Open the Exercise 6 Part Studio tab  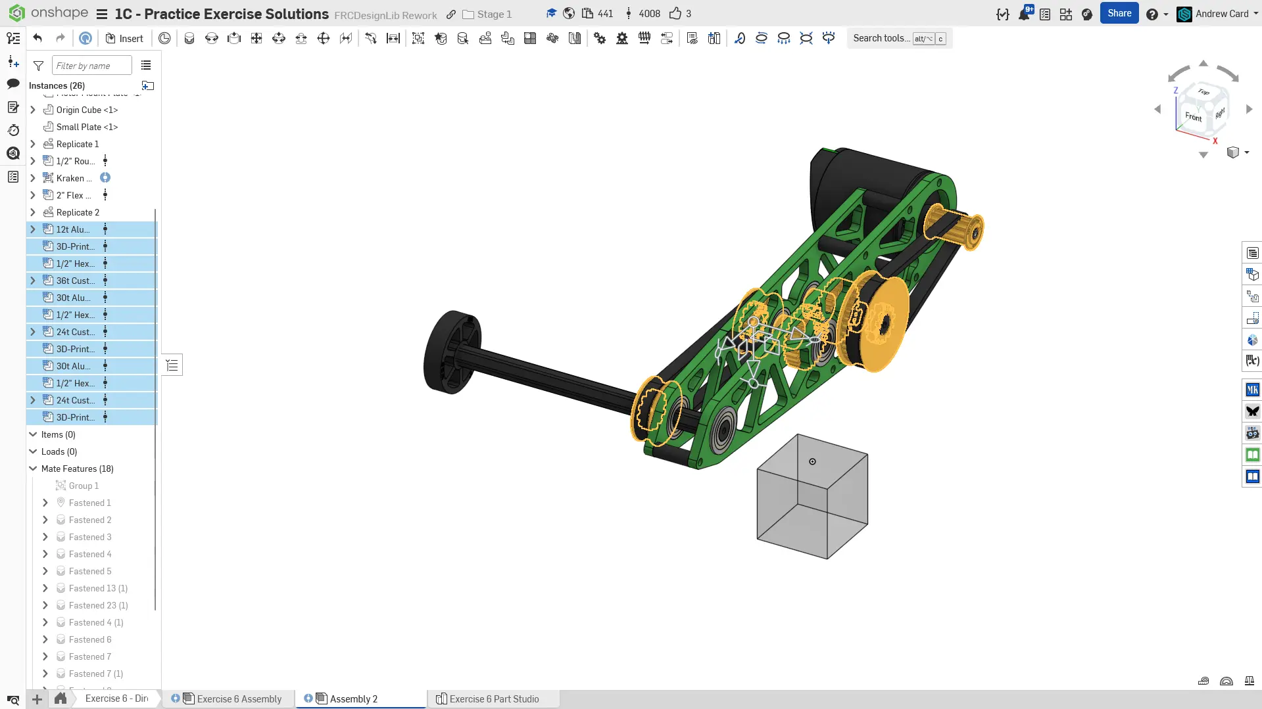point(493,698)
